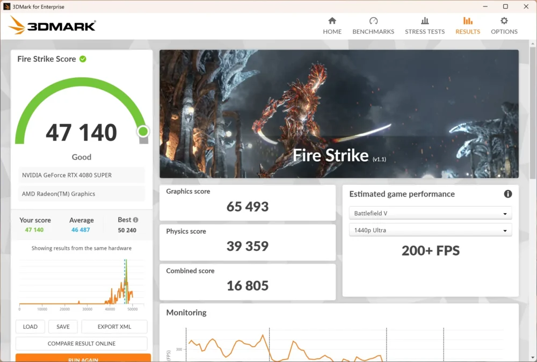
Task: Select the Results bar-chart icon
Action: click(468, 21)
